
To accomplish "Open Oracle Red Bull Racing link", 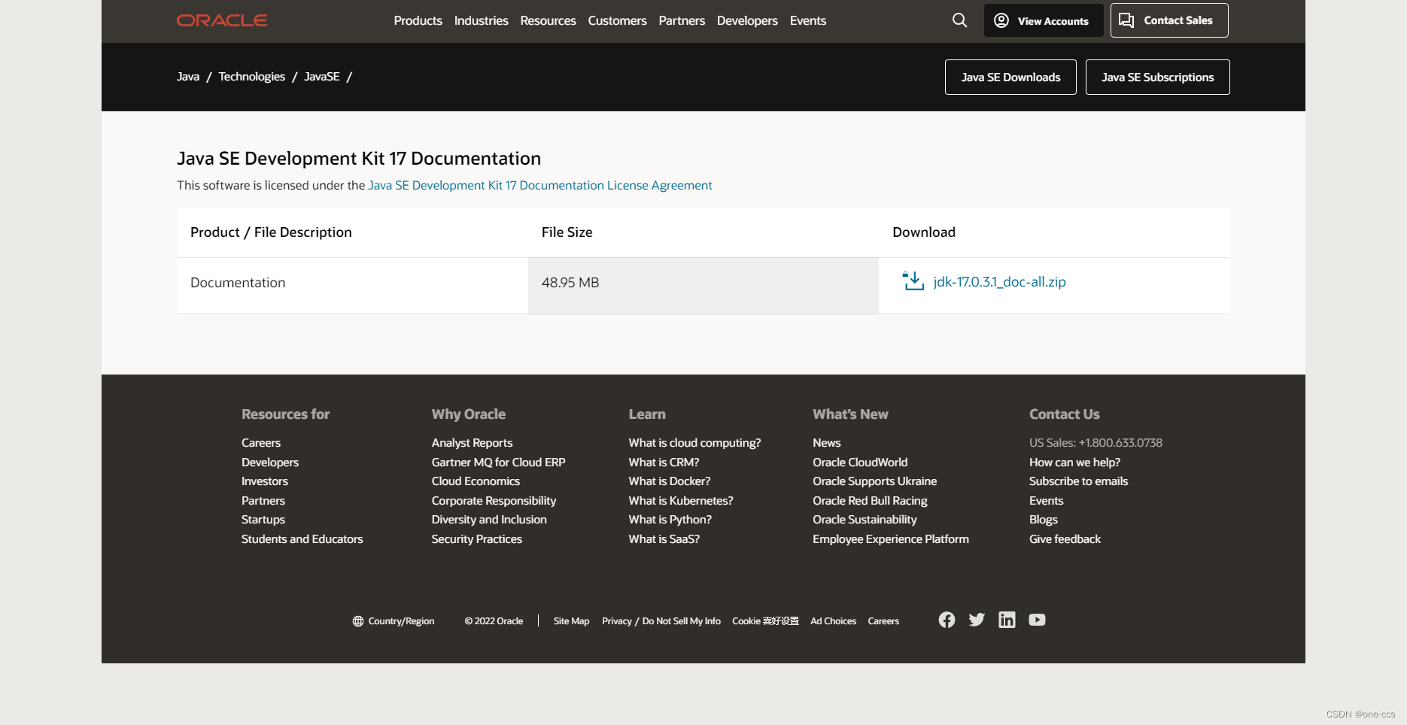I will click(x=870, y=500).
